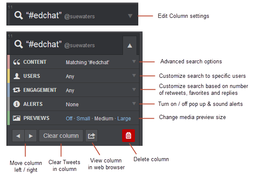Open column in web browser via share icon
Viewport: 277px width, 179px height.
pos(91,136)
